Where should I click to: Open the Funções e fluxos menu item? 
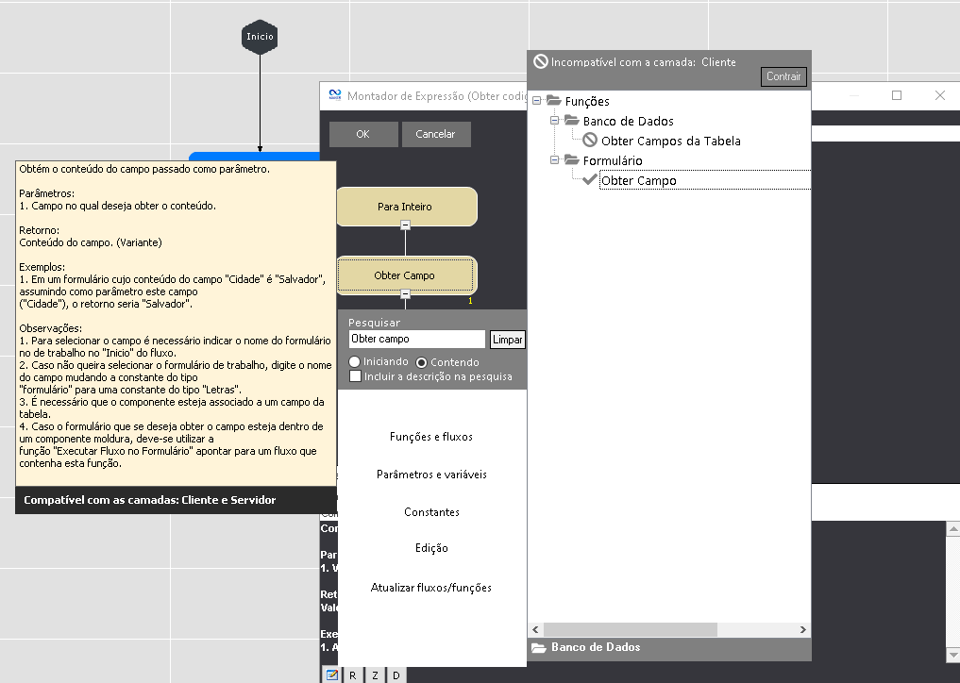pos(431,437)
